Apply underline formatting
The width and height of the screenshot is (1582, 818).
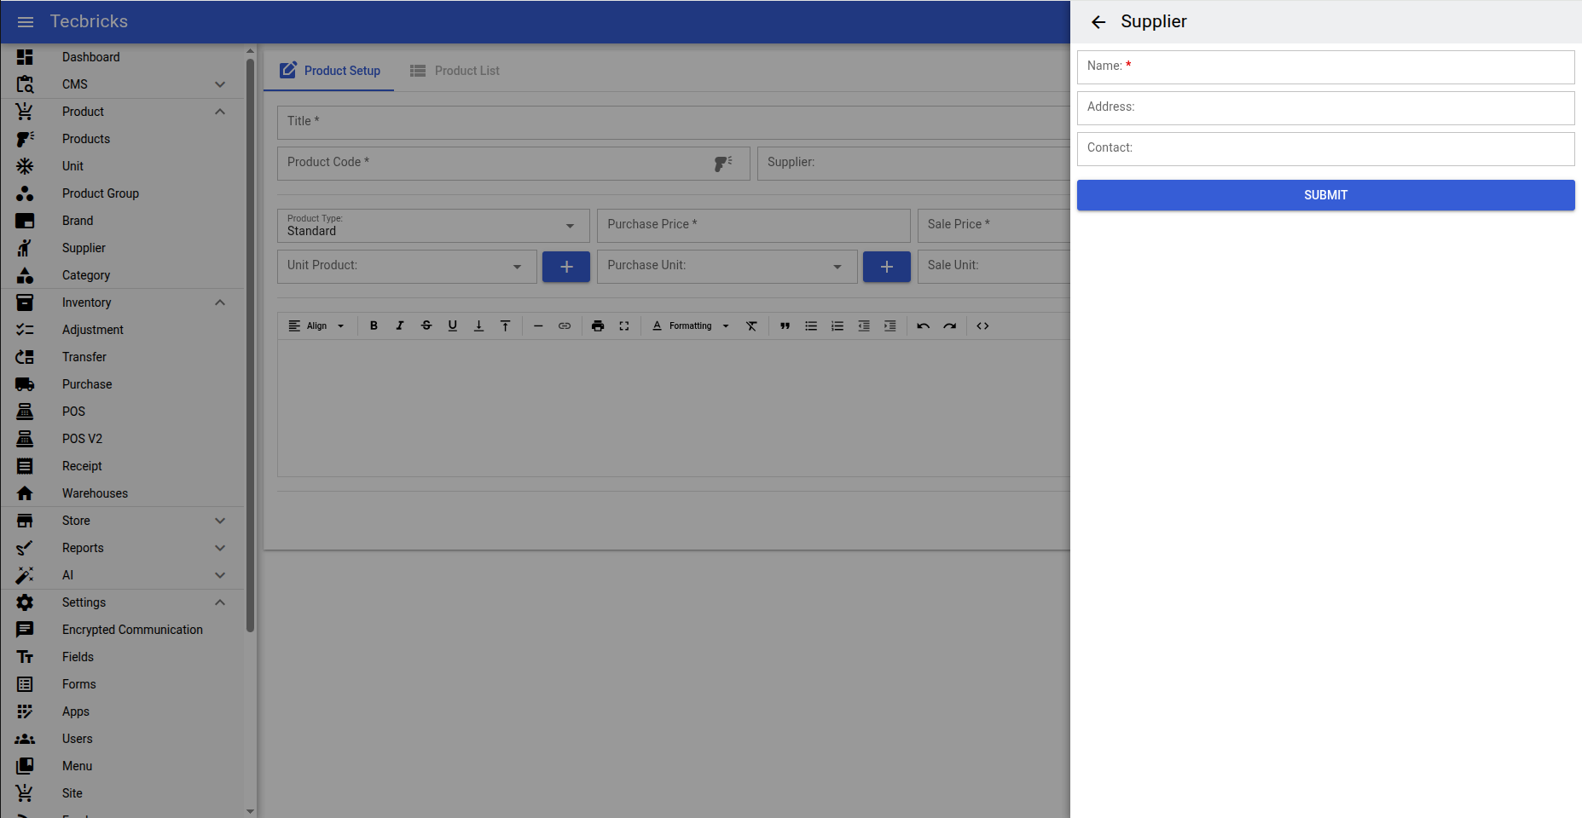[x=453, y=325]
